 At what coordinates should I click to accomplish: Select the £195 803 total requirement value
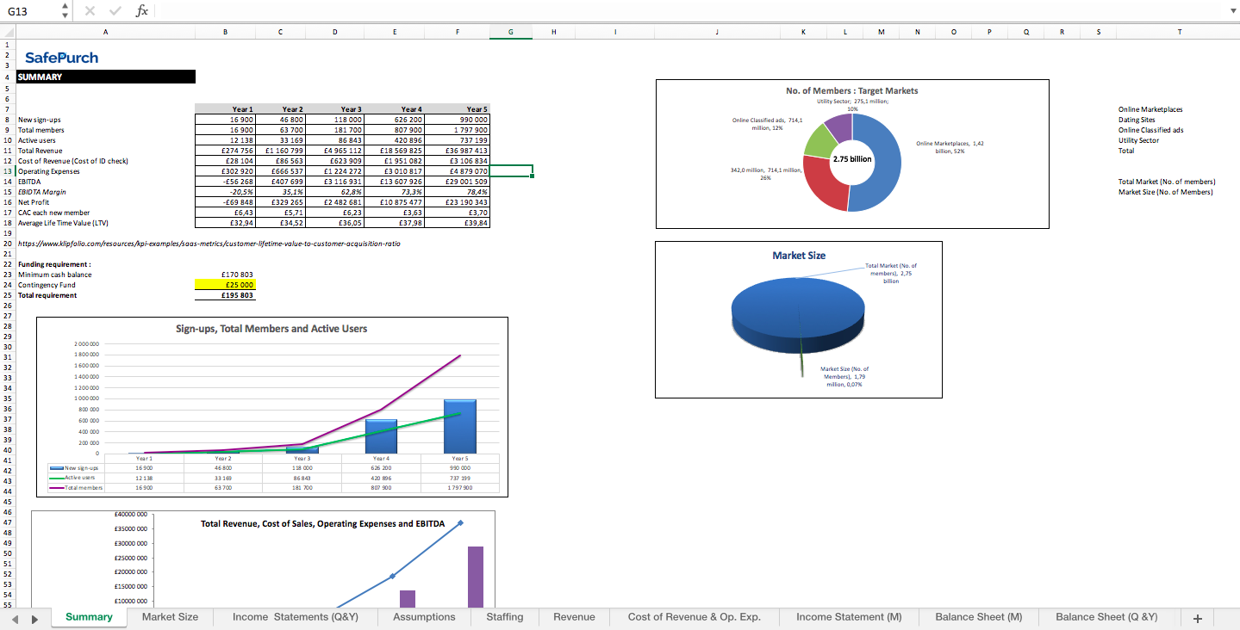pyautogui.click(x=226, y=295)
